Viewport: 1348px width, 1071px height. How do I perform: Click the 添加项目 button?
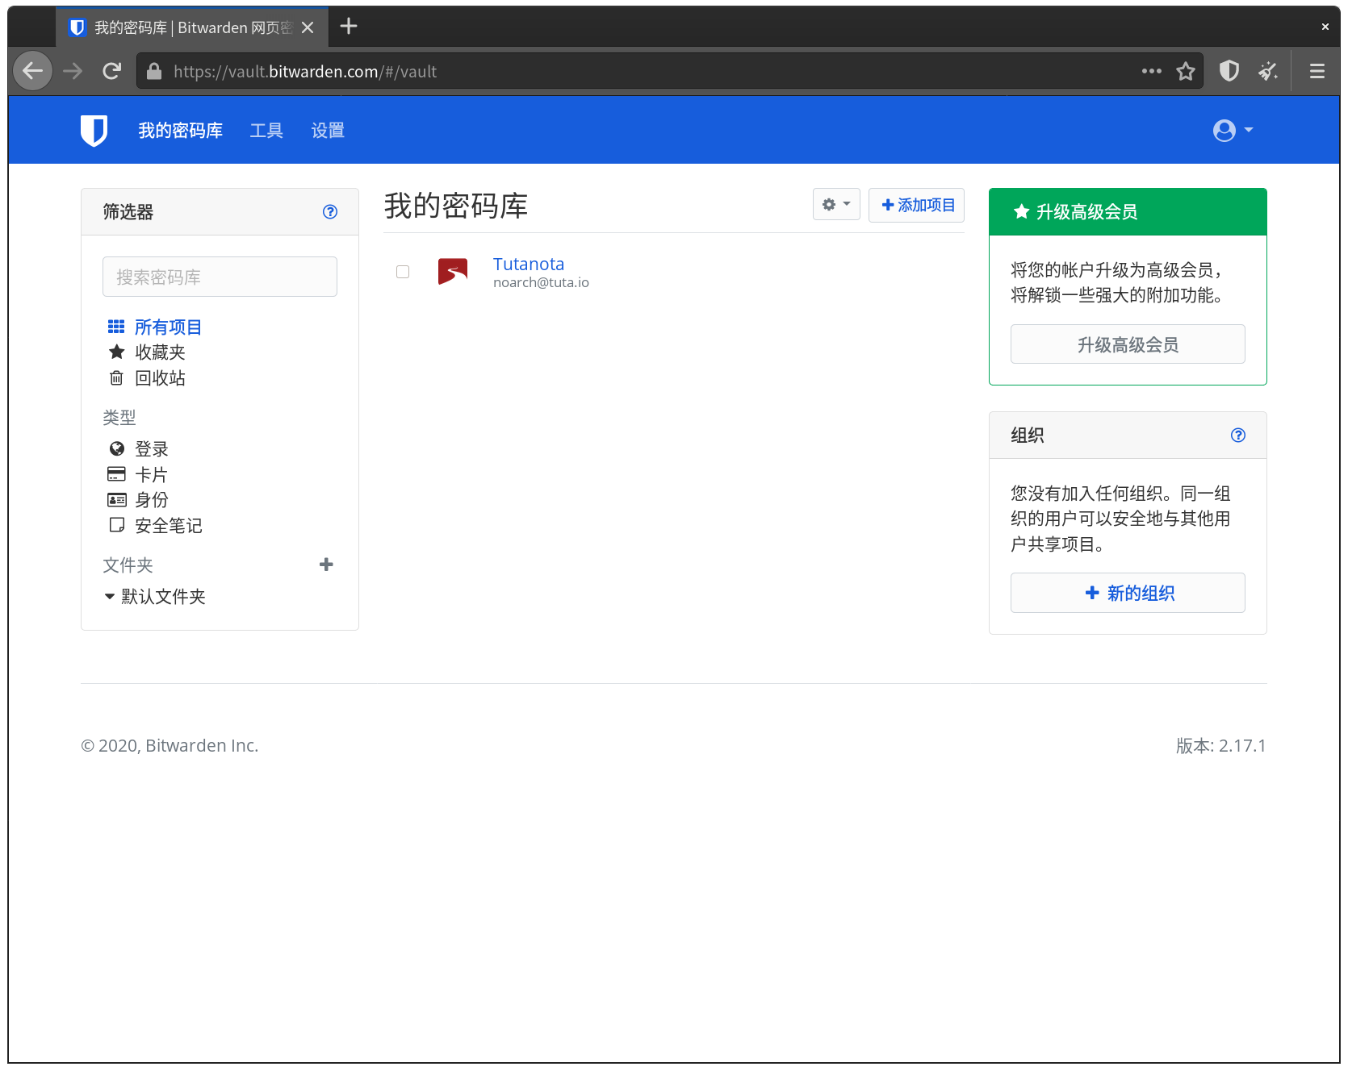click(x=916, y=205)
